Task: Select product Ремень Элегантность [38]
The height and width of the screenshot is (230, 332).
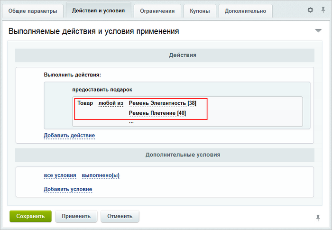Action: click(x=162, y=103)
